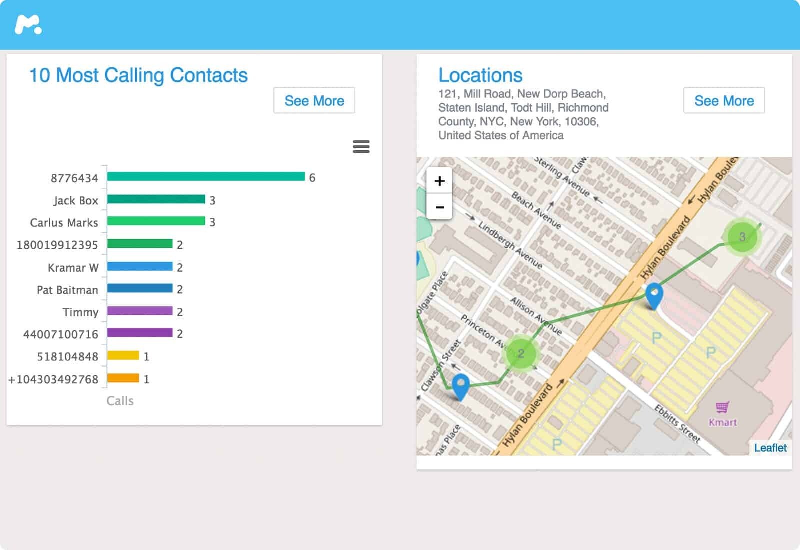Click the Mill Road address text
This screenshot has width=800, height=550.
(522, 94)
